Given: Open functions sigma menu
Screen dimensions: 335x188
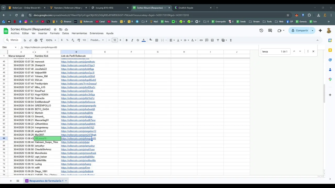Looking at the screenshot, I should pyautogui.click(x=231, y=40).
